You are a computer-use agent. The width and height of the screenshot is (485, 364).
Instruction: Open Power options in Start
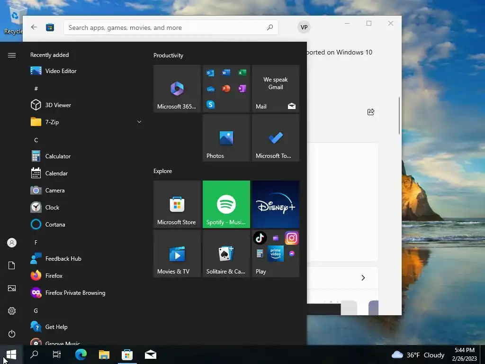click(x=12, y=334)
